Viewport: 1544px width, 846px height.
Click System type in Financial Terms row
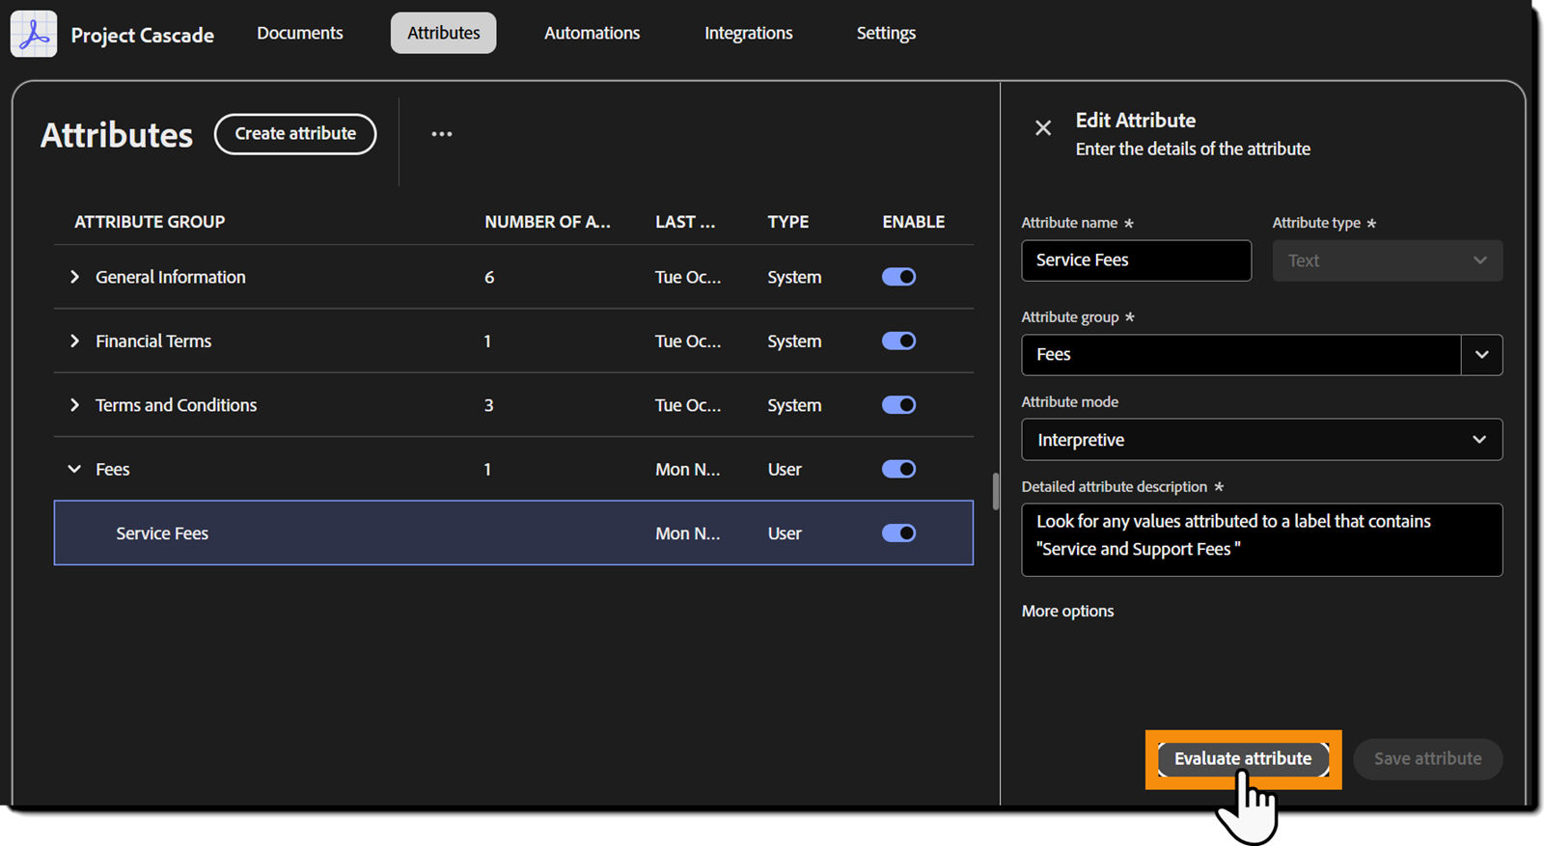pyautogui.click(x=794, y=341)
